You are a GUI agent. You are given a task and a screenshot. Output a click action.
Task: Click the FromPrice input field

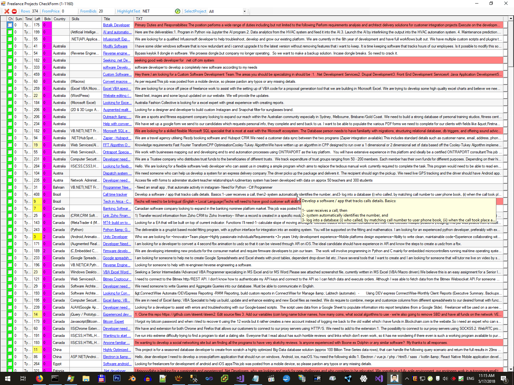[x=69, y=11]
